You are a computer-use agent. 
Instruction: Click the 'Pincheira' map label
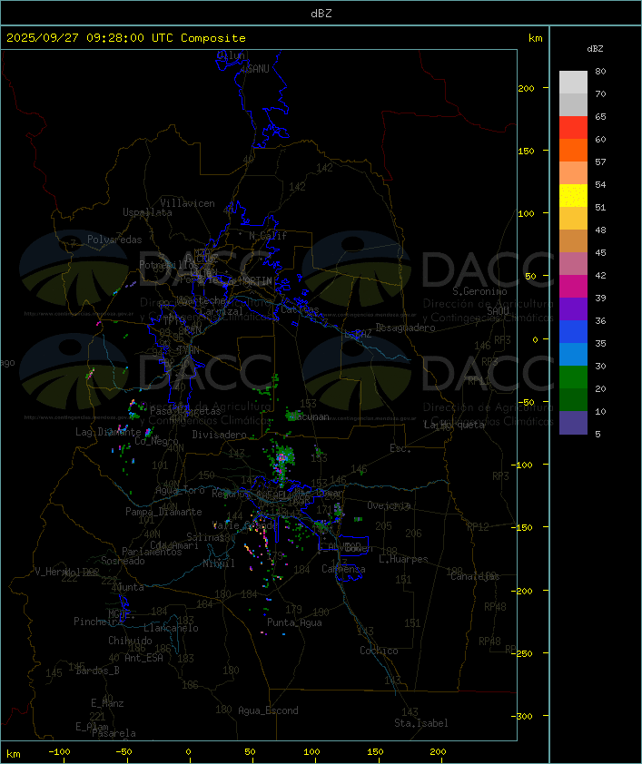tap(98, 622)
